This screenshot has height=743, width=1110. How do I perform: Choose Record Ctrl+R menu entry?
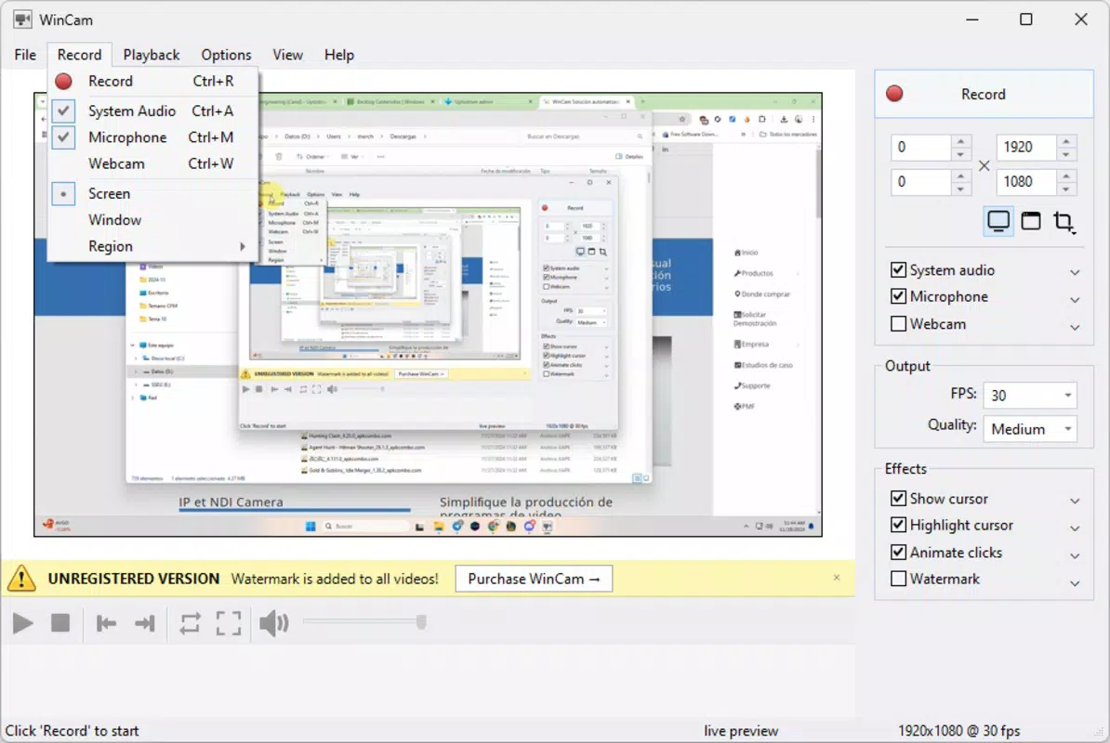tap(152, 82)
